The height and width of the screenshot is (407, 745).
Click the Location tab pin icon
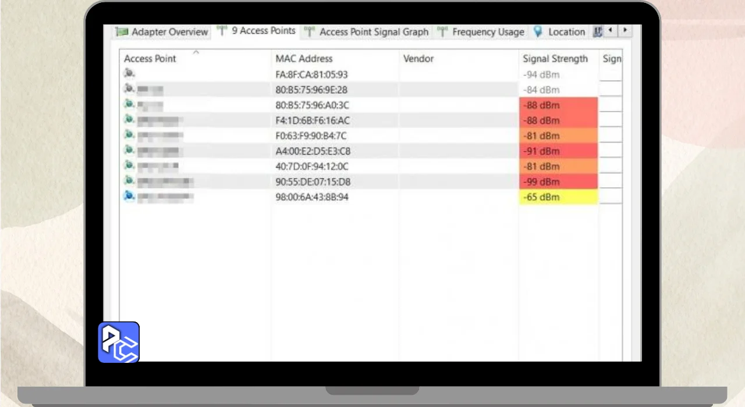tap(538, 32)
